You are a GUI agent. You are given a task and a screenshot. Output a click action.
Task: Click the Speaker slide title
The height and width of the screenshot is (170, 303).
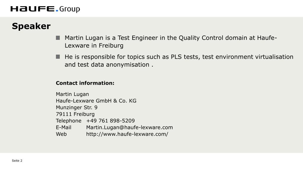pos(31,26)
